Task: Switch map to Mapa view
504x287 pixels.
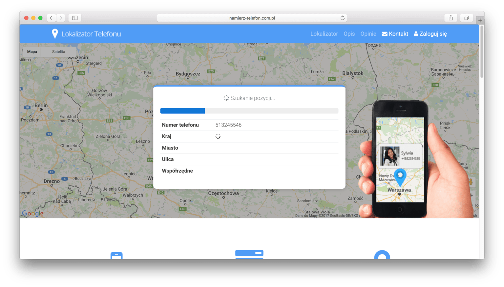Action: pyautogui.click(x=32, y=52)
